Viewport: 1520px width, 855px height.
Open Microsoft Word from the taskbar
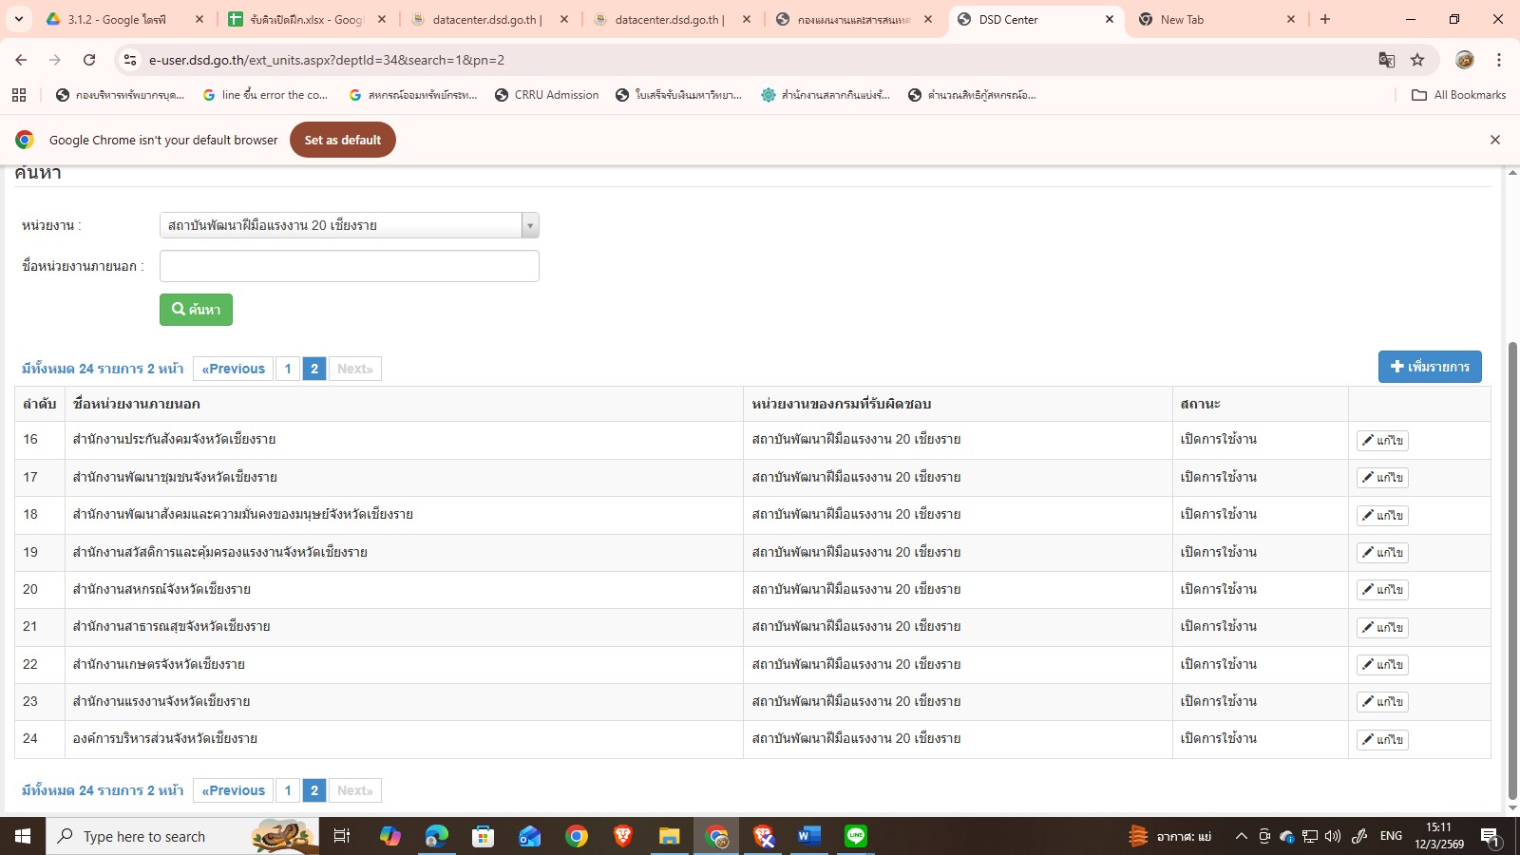pyautogui.click(x=808, y=836)
